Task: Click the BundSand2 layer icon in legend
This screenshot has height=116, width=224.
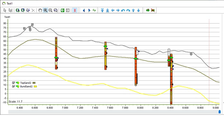Action: click(17, 87)
